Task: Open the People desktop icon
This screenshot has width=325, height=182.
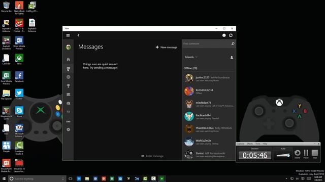Action: [x=6, y=147]
